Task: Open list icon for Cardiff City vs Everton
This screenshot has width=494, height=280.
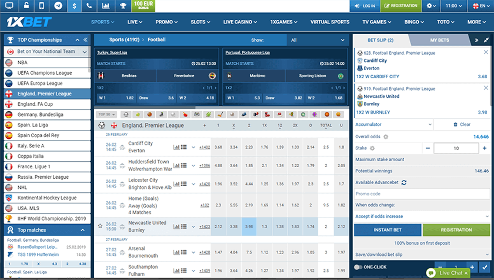Action: pyautogui.click(x=184, y=147)
